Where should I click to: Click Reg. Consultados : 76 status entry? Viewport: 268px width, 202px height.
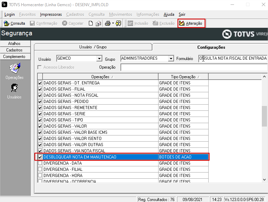(156, 200)
